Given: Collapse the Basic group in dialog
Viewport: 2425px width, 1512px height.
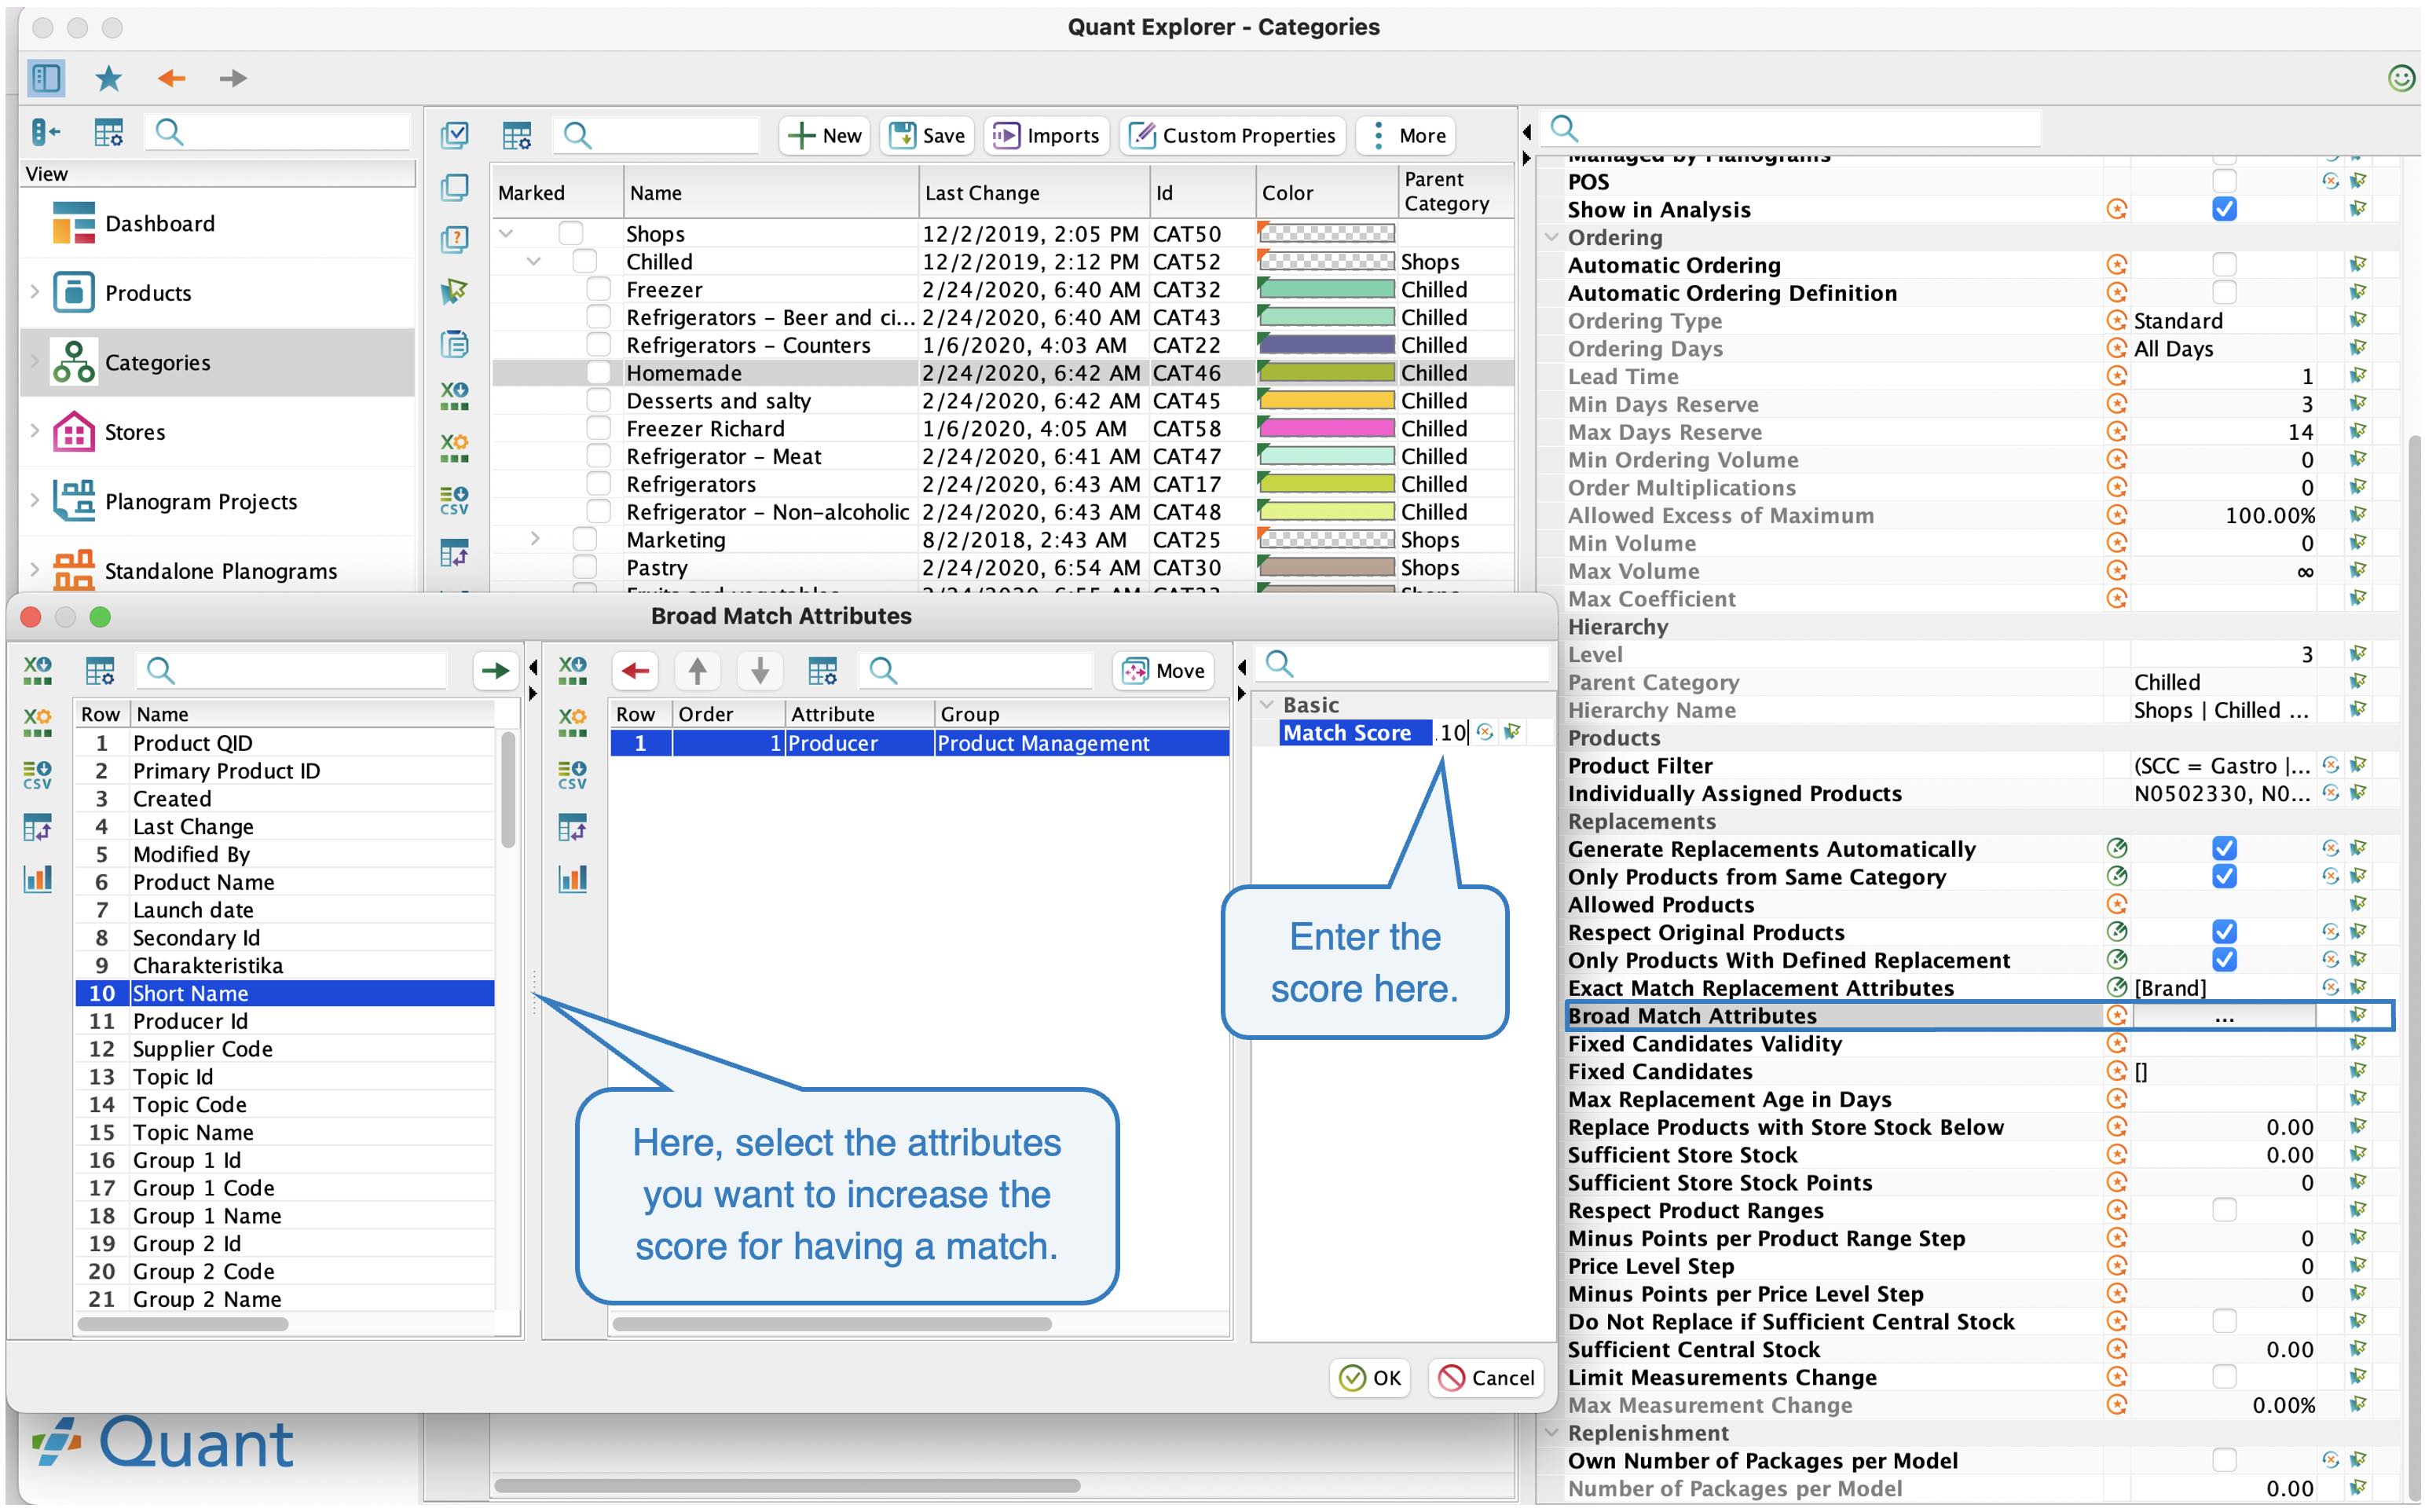Looking at the screenshot, I should tap(1267, 704).
